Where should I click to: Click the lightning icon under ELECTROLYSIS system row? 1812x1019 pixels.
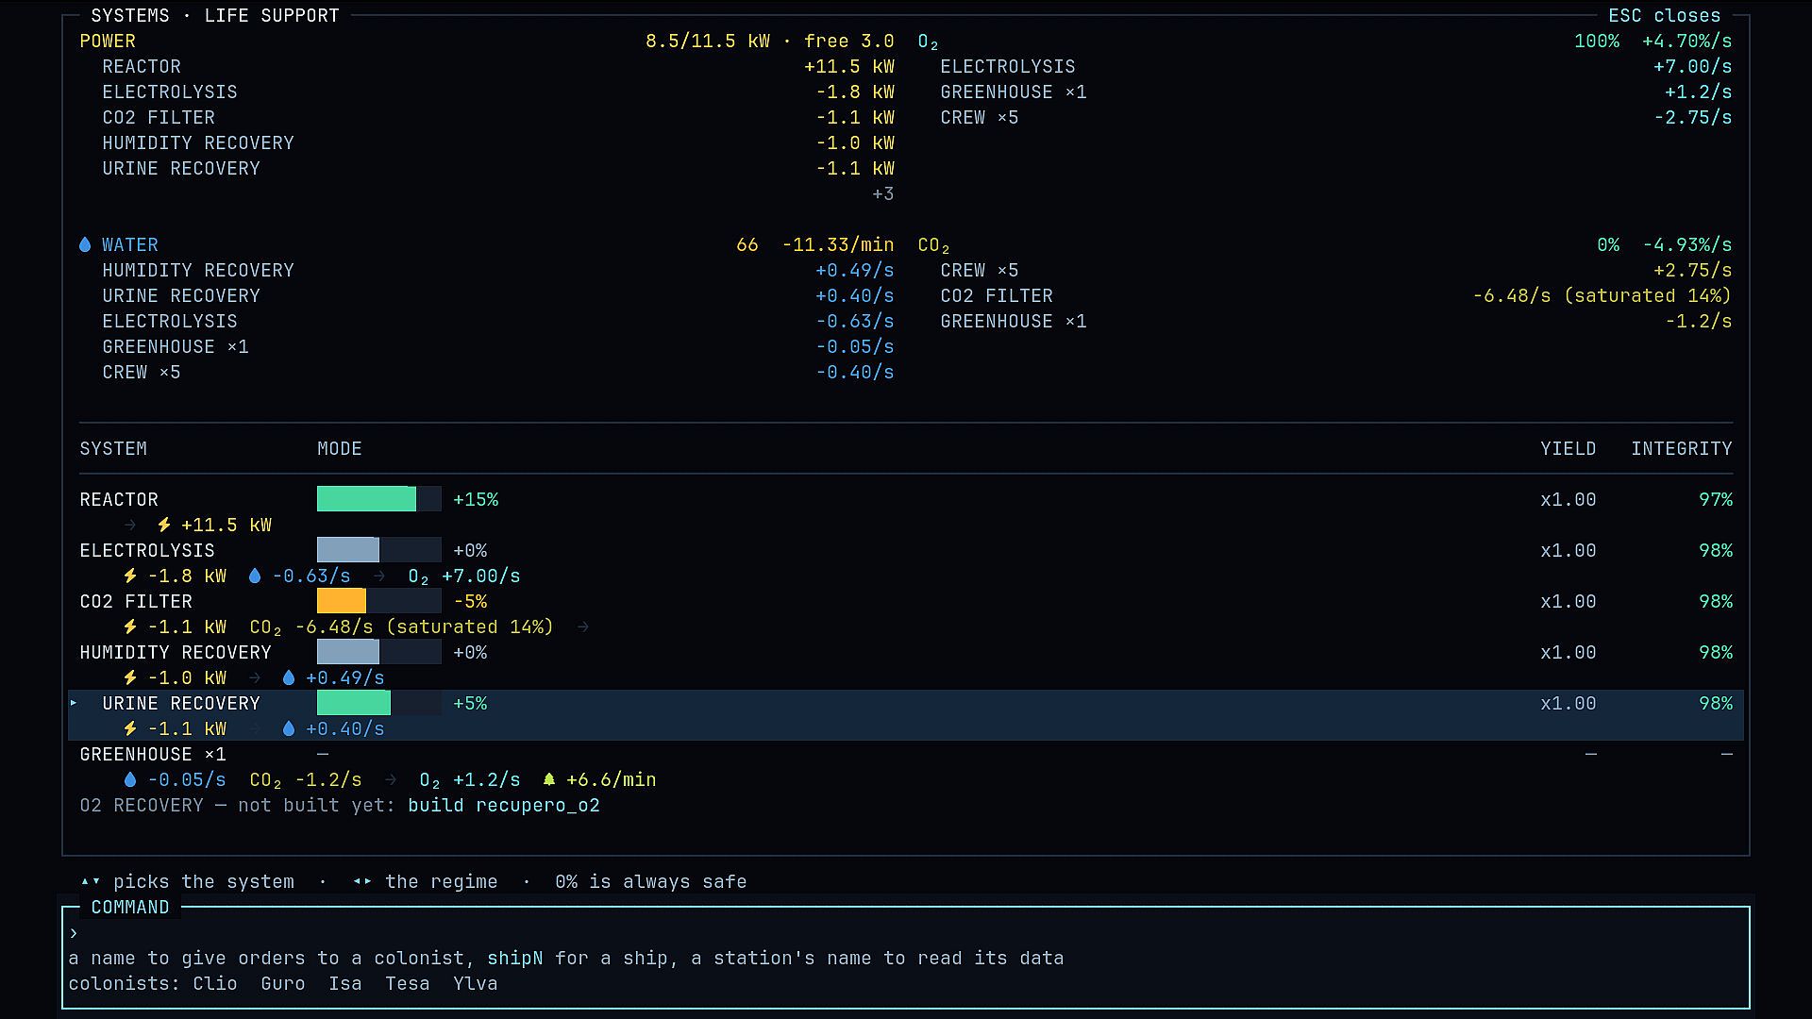click(130, 576)
